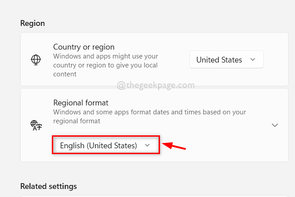Click the red arrow annotation
Image resolution: width=295 pixels, height=197 pixels.
[x=174, y=146]
